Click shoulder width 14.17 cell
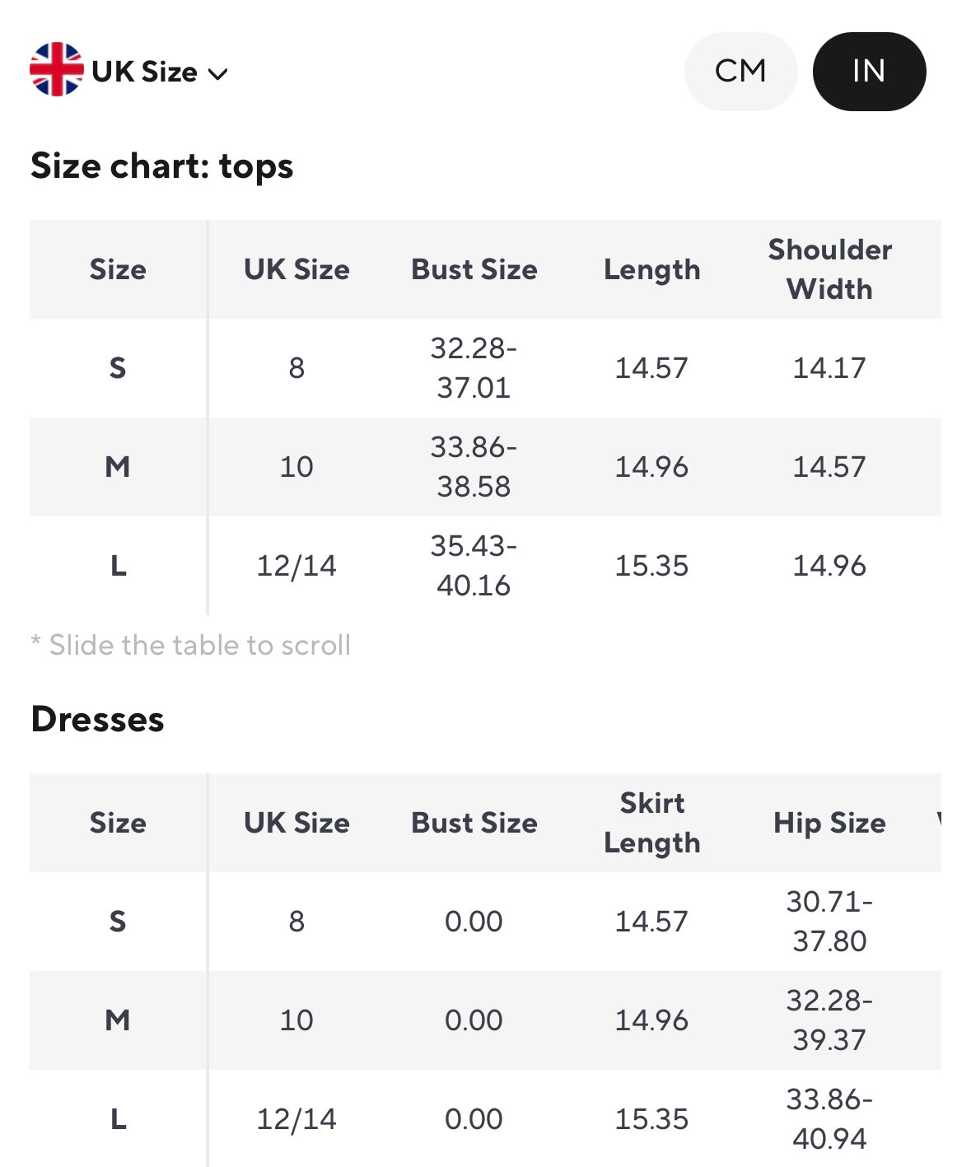The width and height of the screenshot is (971, 1167). pos(829,368)
